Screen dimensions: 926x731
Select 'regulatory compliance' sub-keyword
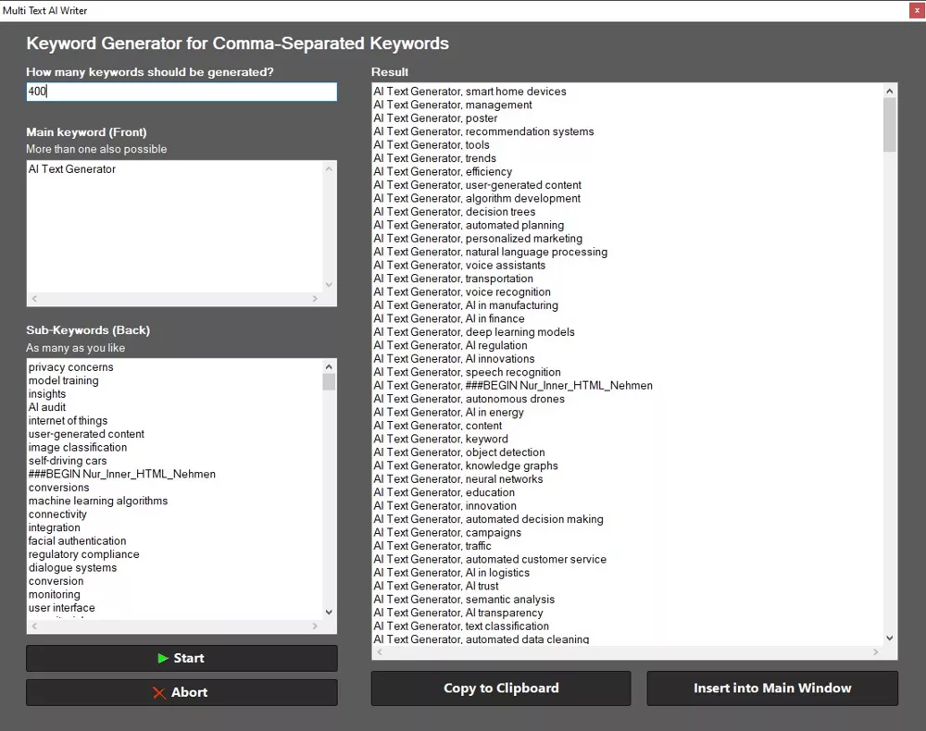[x=84, y=554]
